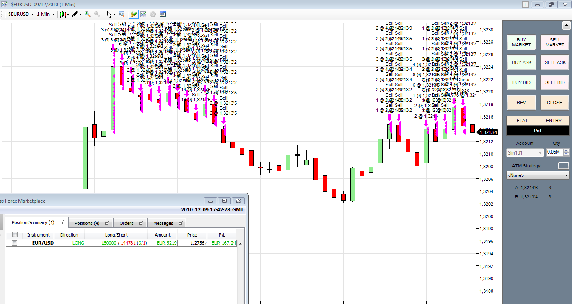Sort by the Instrument column header

point(39,235)
